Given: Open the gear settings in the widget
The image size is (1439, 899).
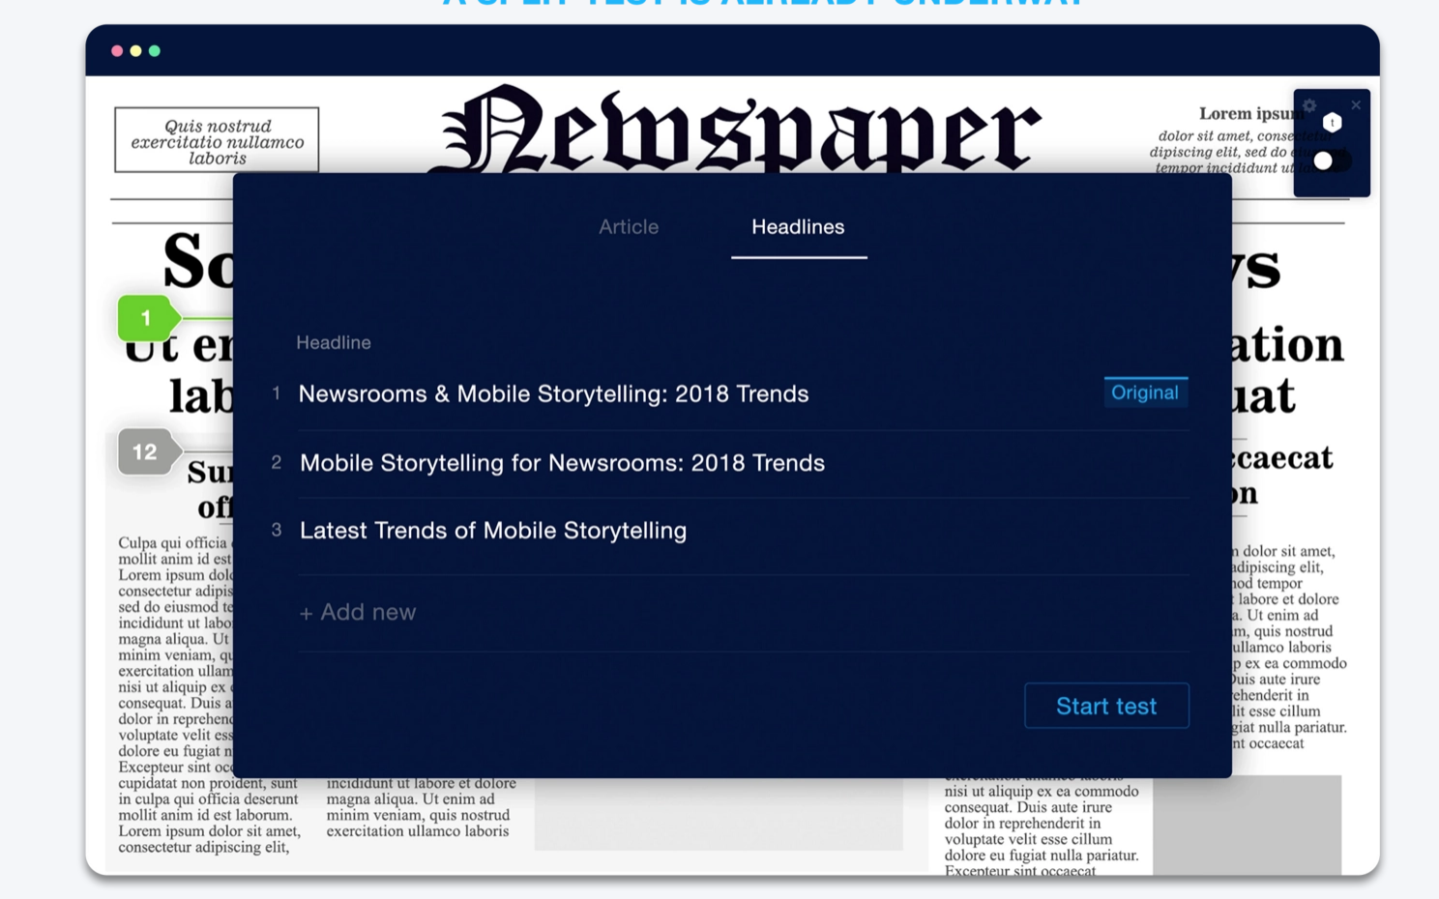Looking at the screenshot, I should tap(1309, 105).
